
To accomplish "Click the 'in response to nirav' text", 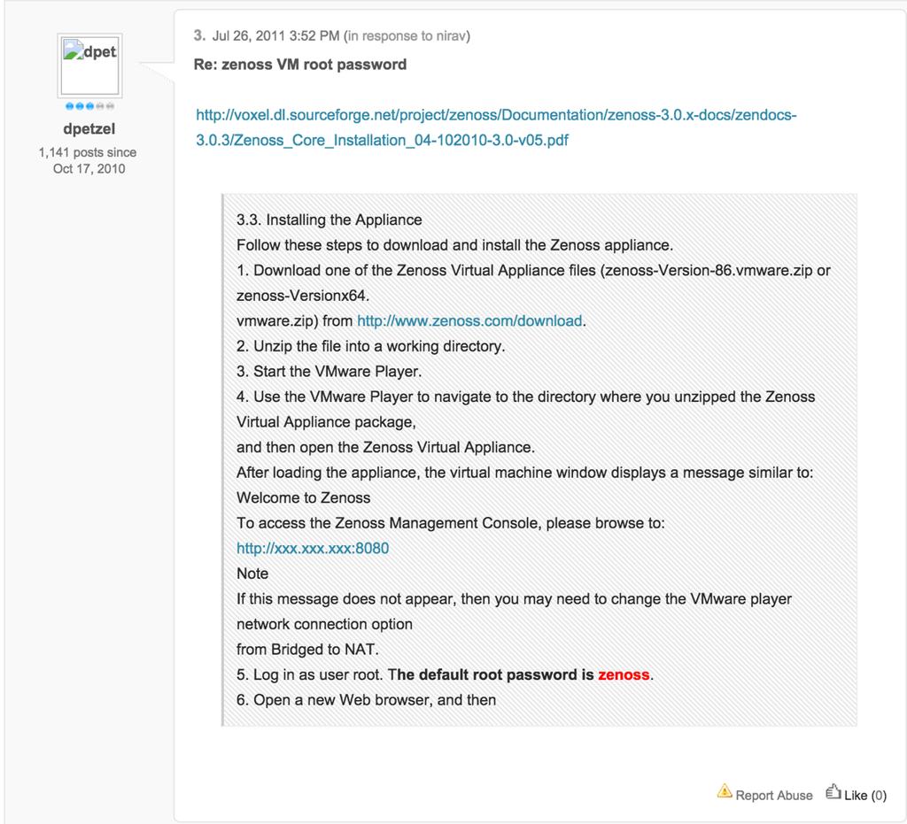I will (407, 35).
